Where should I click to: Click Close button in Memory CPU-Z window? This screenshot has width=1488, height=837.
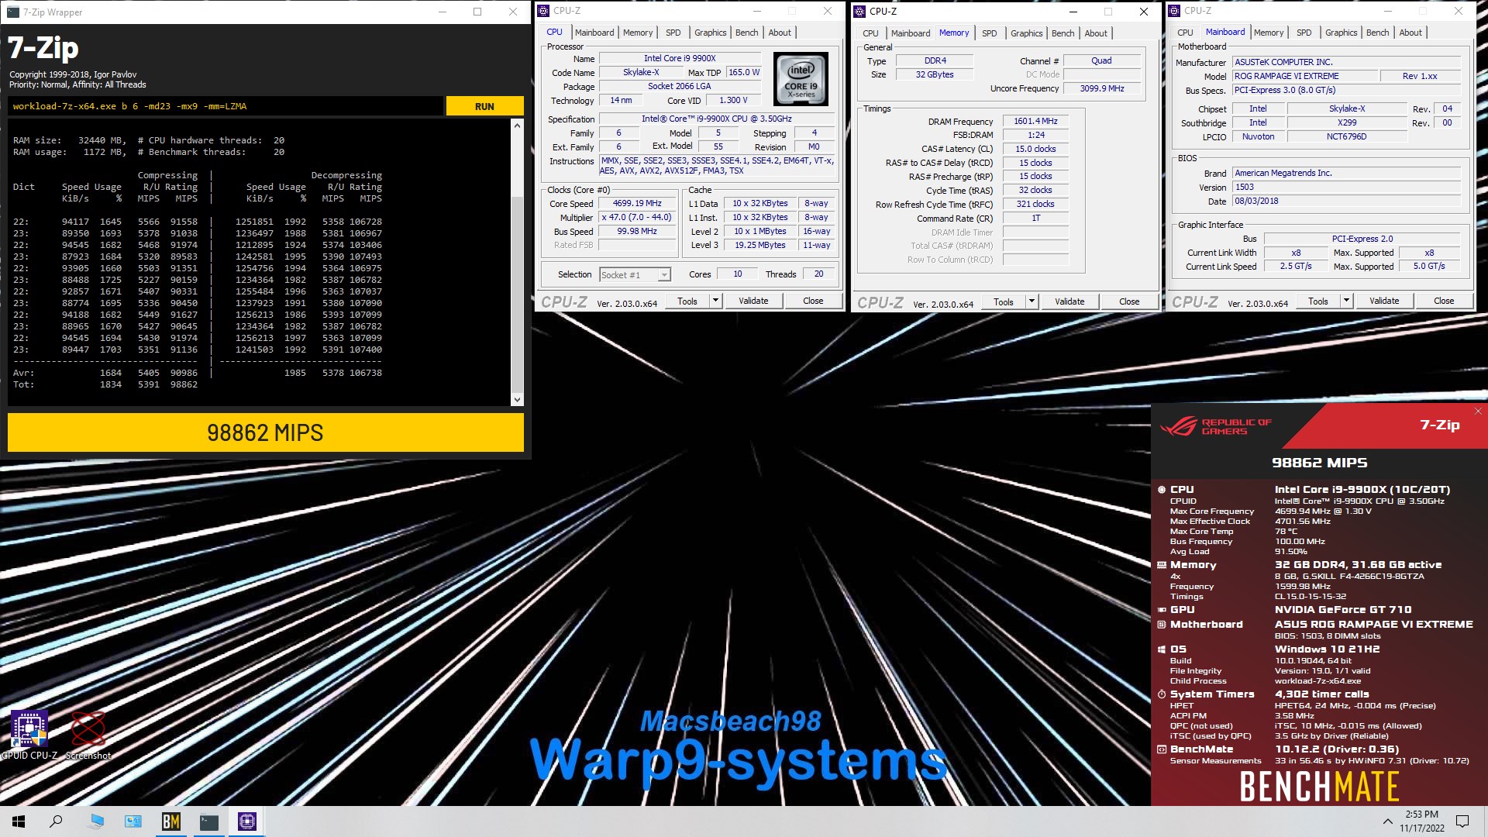pyautogui.click(x=1129, y=301)
